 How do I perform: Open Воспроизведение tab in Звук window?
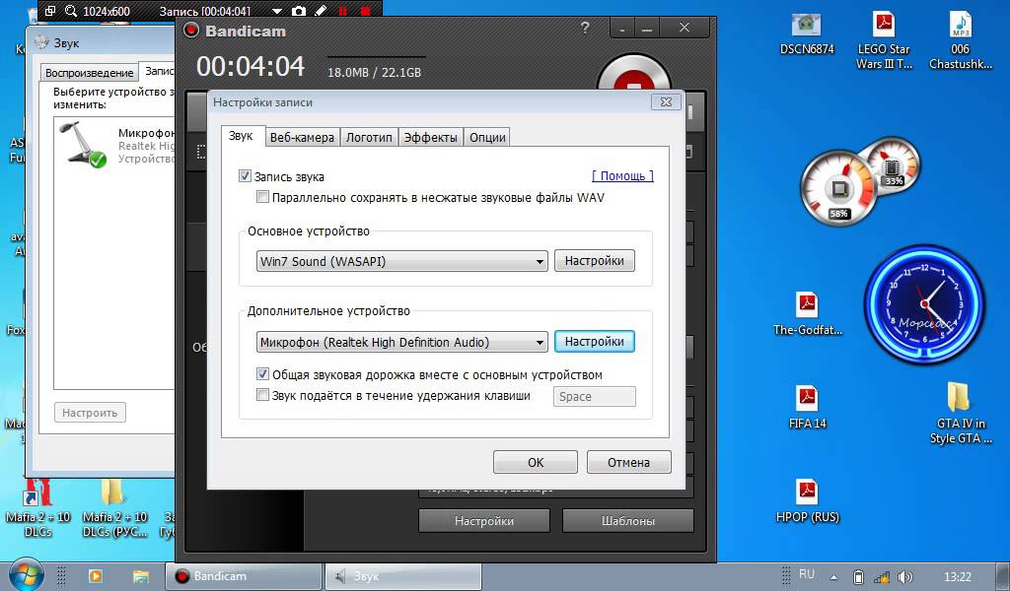point(90,73)
